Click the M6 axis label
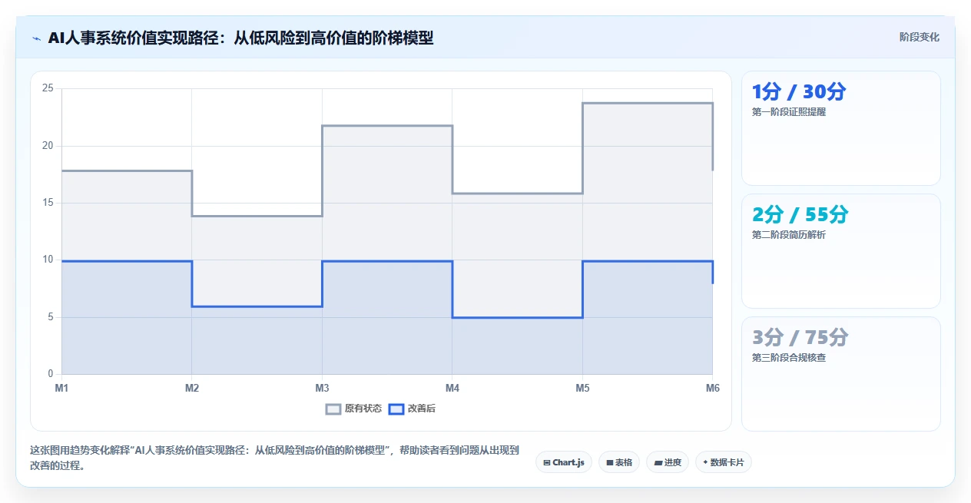Screen dimensions: 971x503 click(713, 389)
